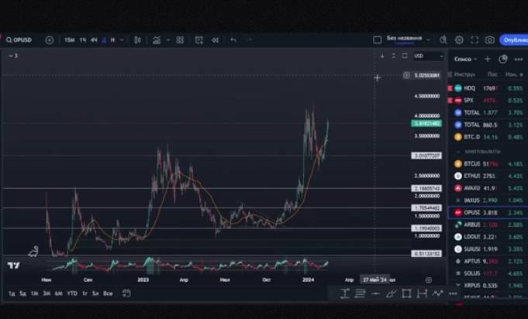Open the chart settings gear icon

point(459,40)
